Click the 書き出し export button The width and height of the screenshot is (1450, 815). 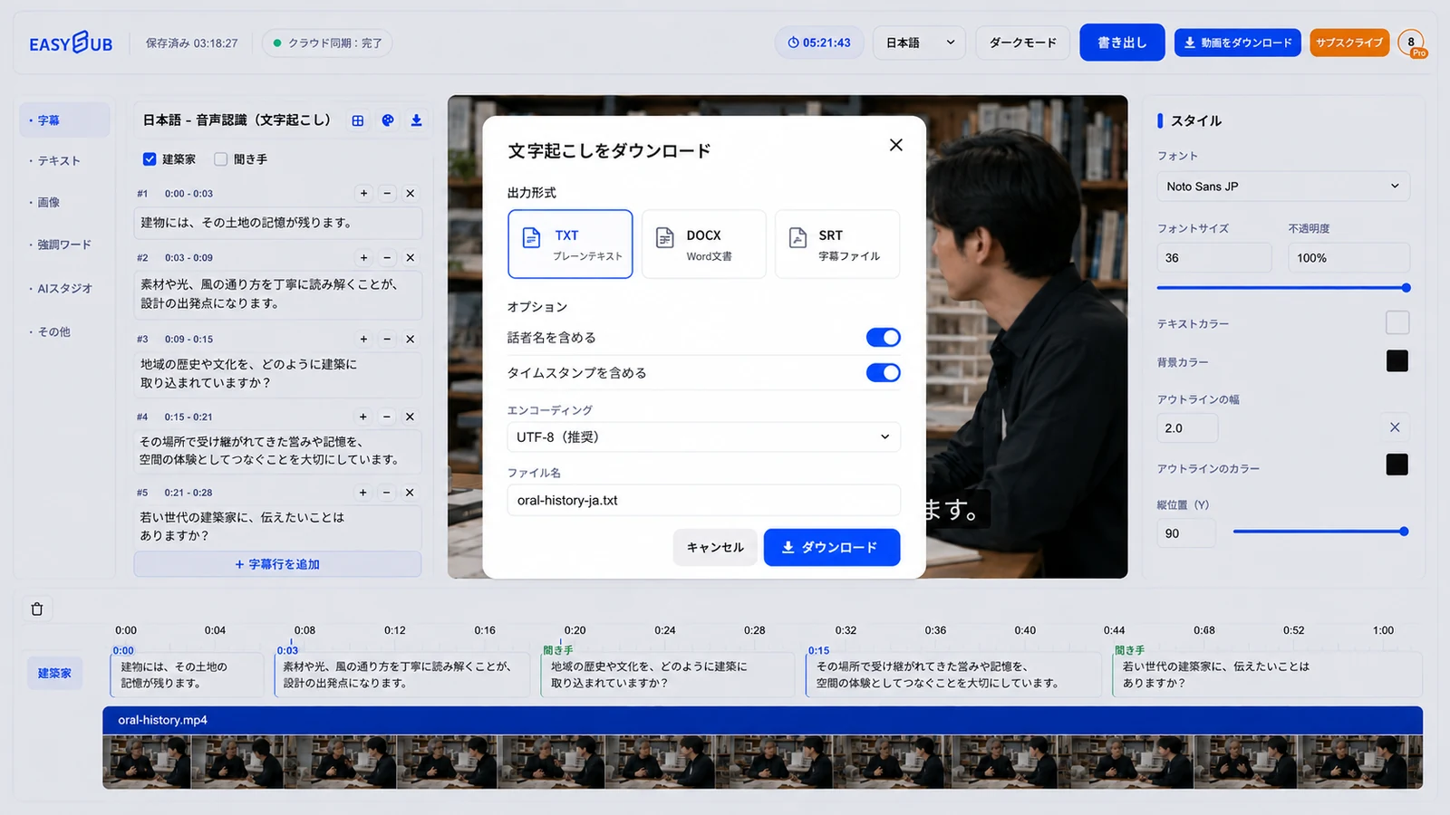(1122, 43)
